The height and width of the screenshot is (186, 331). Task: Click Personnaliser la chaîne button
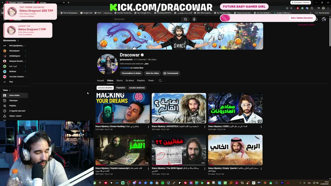(x=131, y=73)
